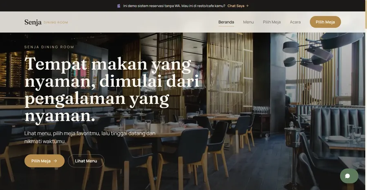Select the Pilih Meja text link in the navbar
Screen dimensions: 367x190
[272, 22]
